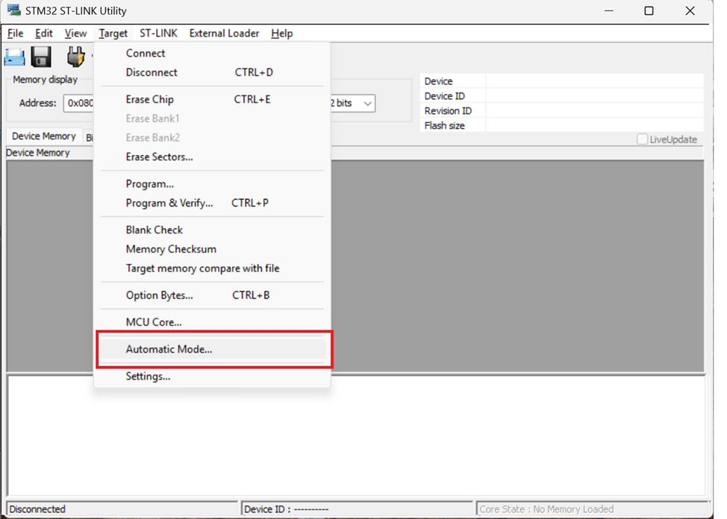Open MCU Core from the menu

point(153,322)
